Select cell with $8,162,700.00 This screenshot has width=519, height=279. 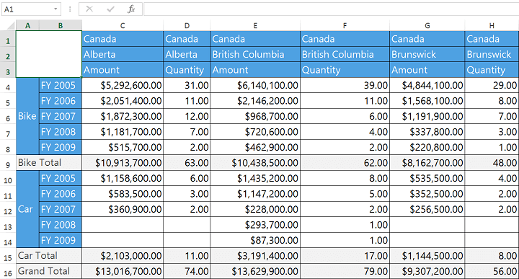pos(427,163)
